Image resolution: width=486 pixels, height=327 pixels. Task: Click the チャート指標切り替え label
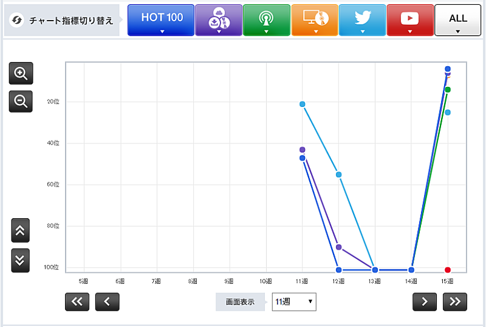[x=63, y=21]
